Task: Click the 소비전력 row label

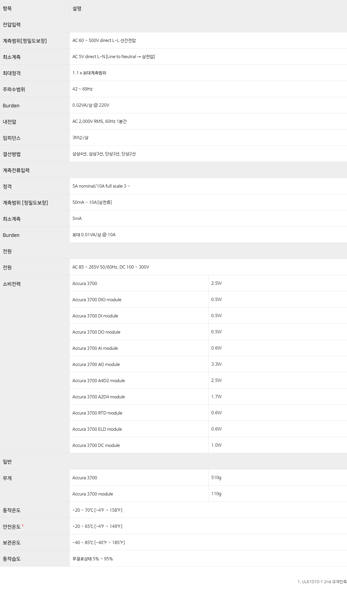Action: point(12,284)
